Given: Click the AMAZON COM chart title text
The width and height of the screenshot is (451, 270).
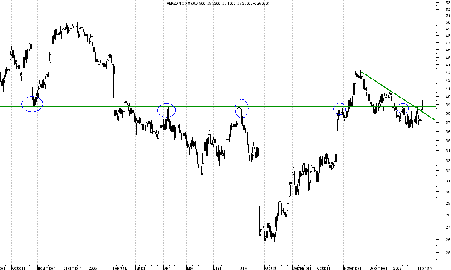Looking at the screenshot, I should pyautogui.click(x=218, y=3).
